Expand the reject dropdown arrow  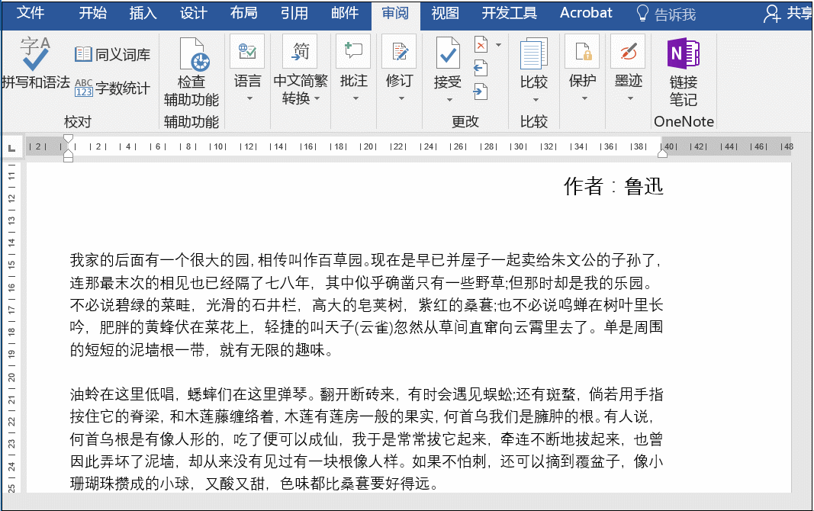[498, 45]
